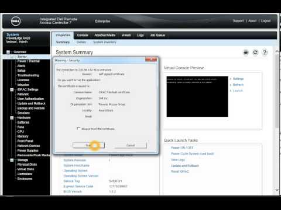Select Fans under Hardware
Screen dimensions: 281x210
click(20, 127)
